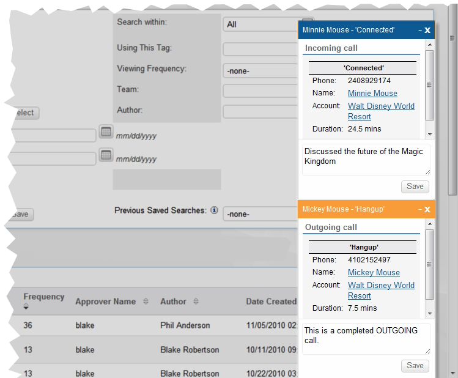Open the Previous Saved Searches dropdown
Viewport: 458px width, 378px height.
260,214
